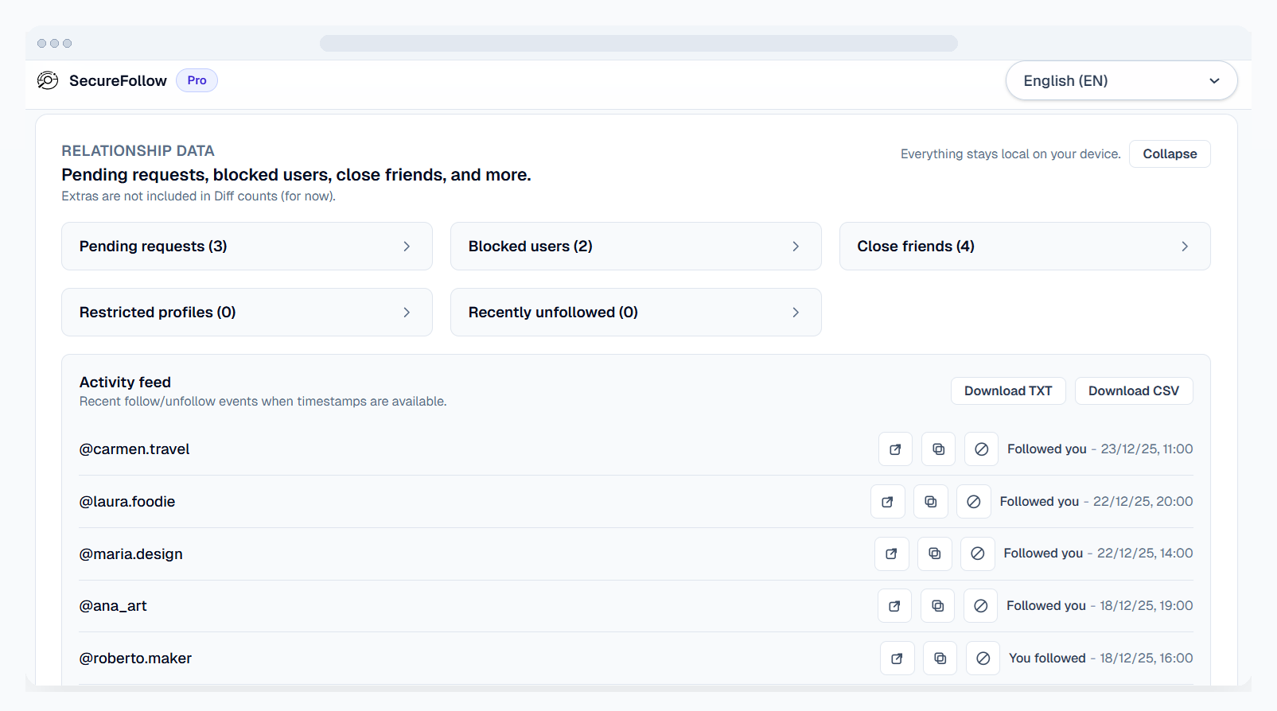Image resolution: width=1277 pixels, height=711 pixels.
Task: Block @ana_art using the circle-slash icon
Action: point(980,606)
